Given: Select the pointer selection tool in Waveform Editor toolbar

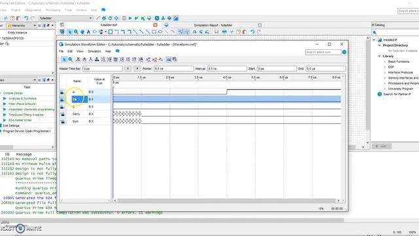Looking at the screenshot, I should point(64,60).
